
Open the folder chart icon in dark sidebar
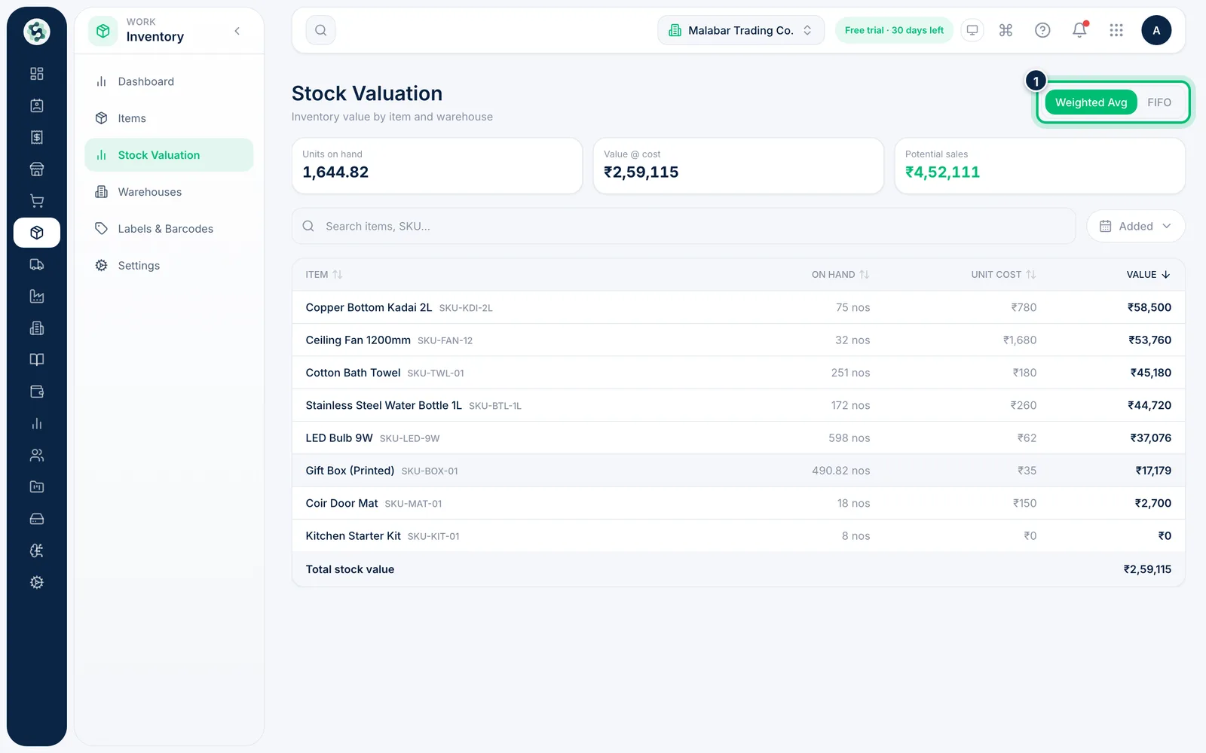pyautogui.click(x=36, y=487)
